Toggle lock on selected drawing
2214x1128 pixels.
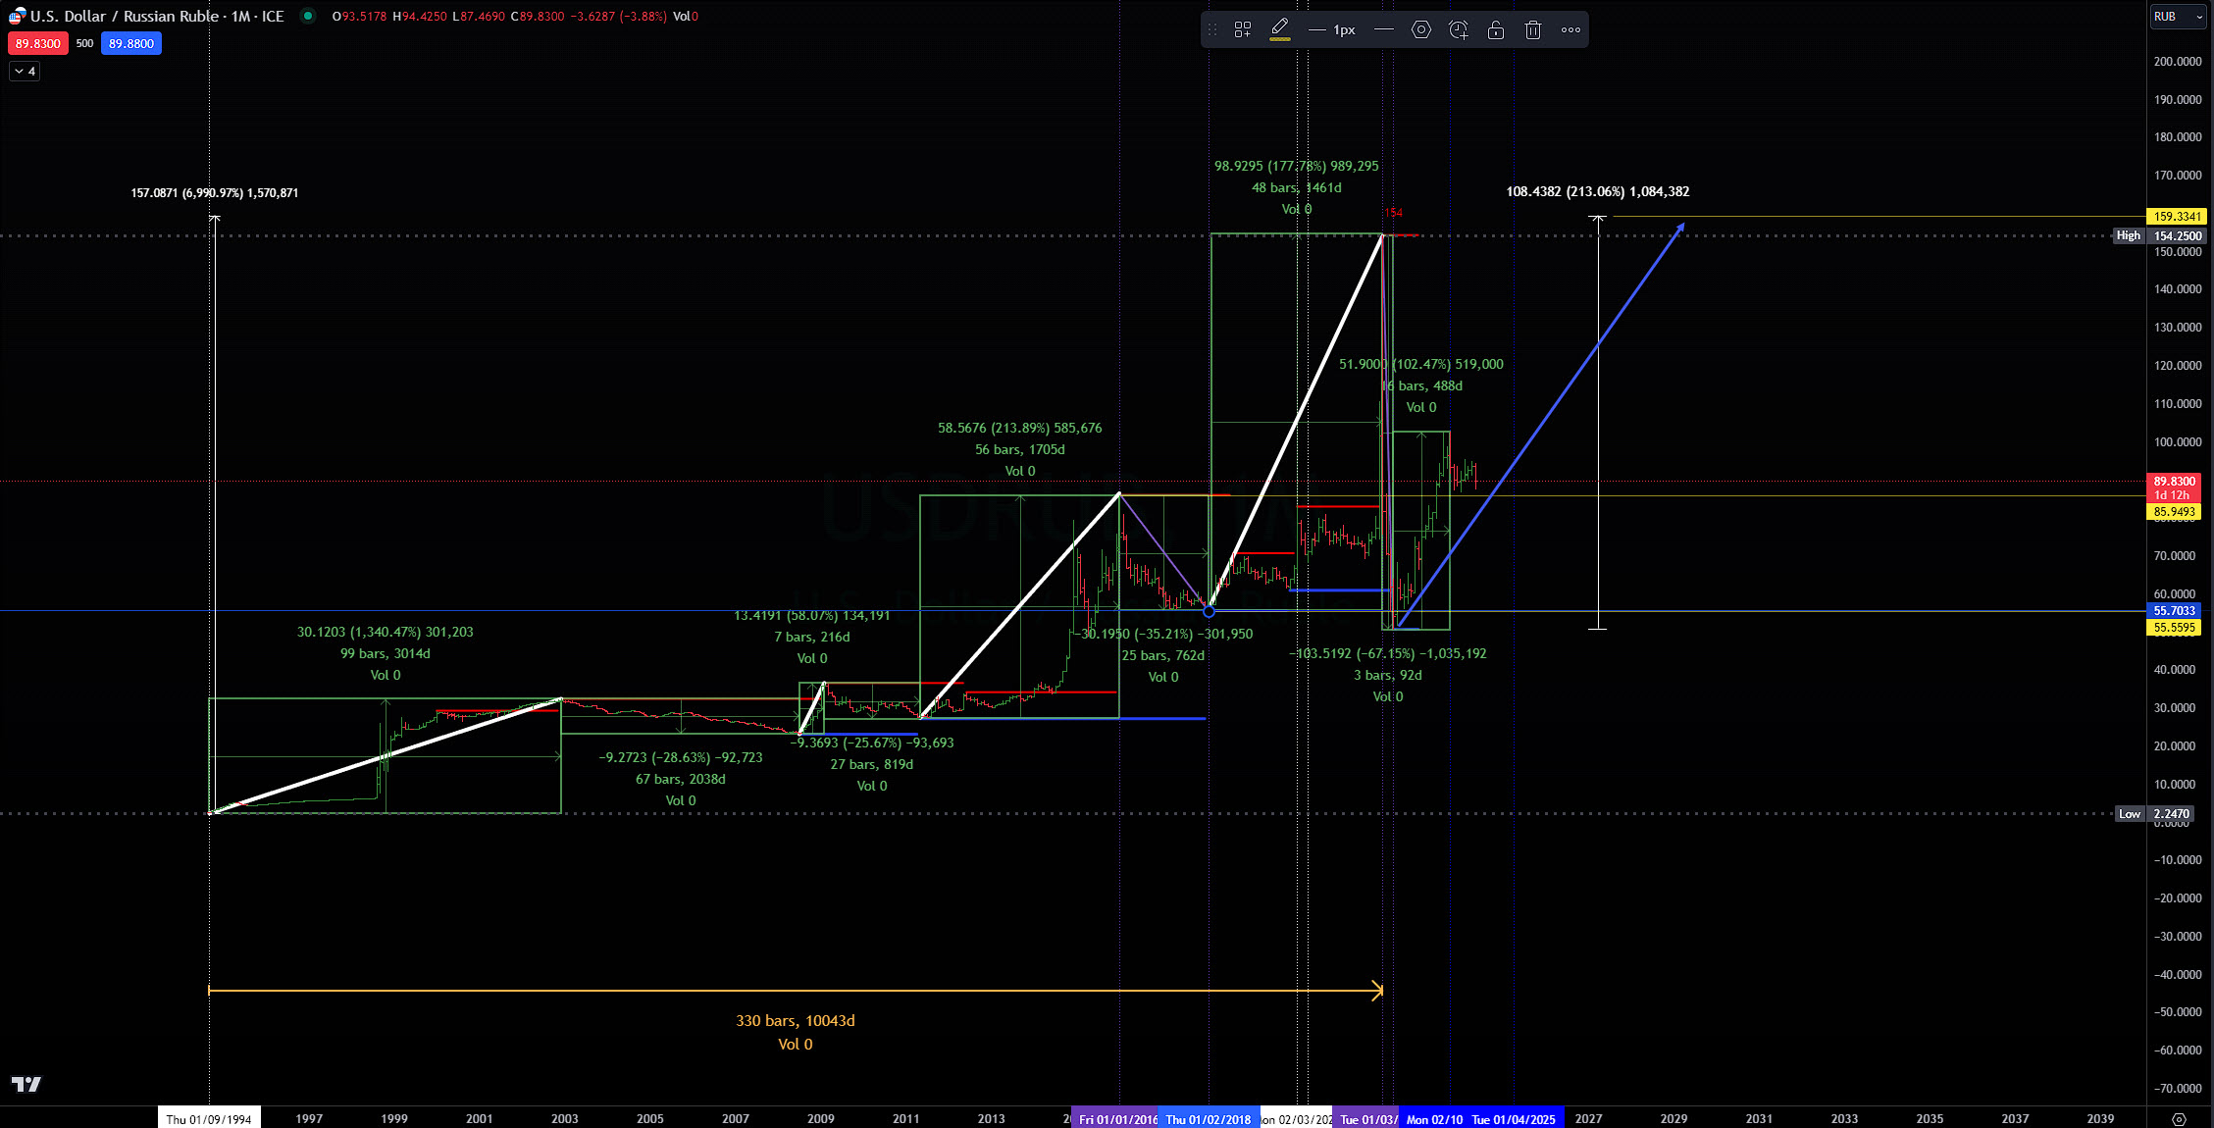[x=1496, y=29]
